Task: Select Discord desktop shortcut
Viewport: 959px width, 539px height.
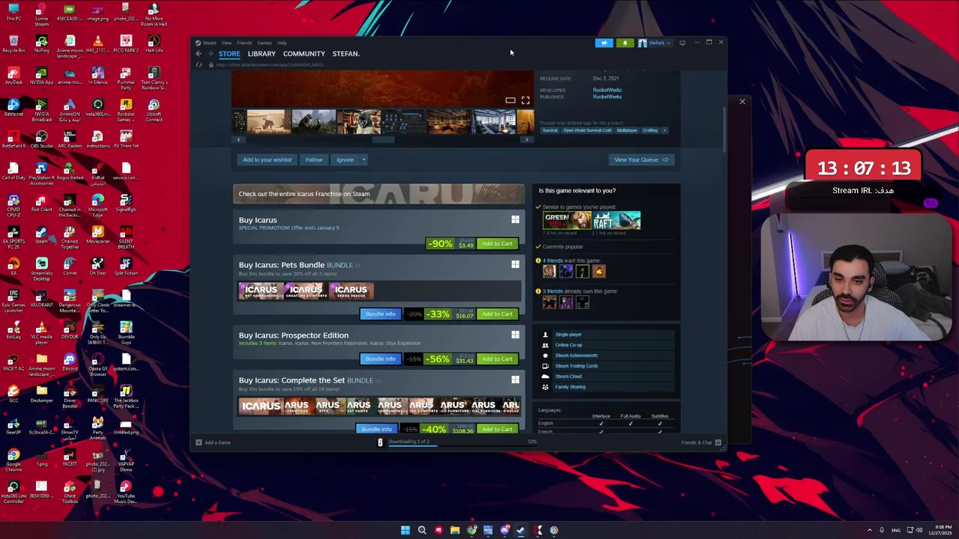Action: click(70, 362)
